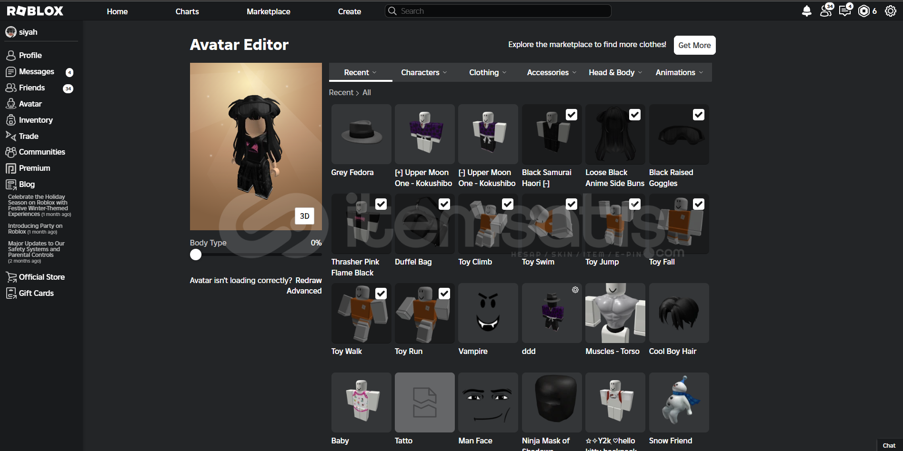The height and width of the screenshot is (451, 903).
Task: Click the search magnifier icon
Action: coord(392,11)
